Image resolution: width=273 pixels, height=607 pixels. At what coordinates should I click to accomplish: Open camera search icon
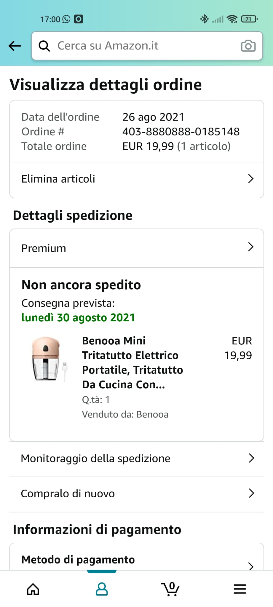[x=248, y=46]
